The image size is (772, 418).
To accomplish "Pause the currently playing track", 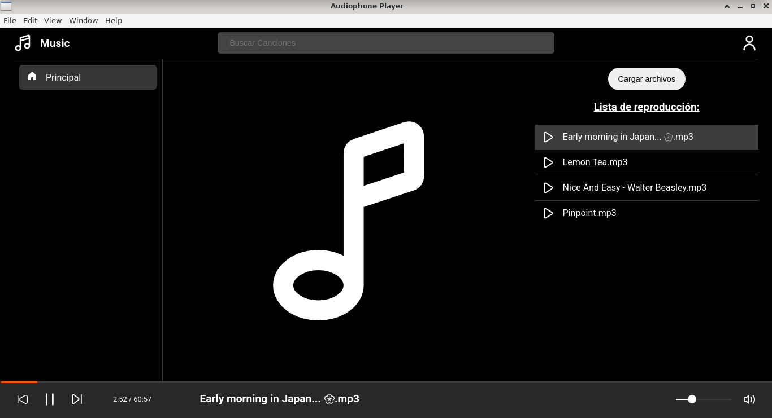I will pos(50,399).
